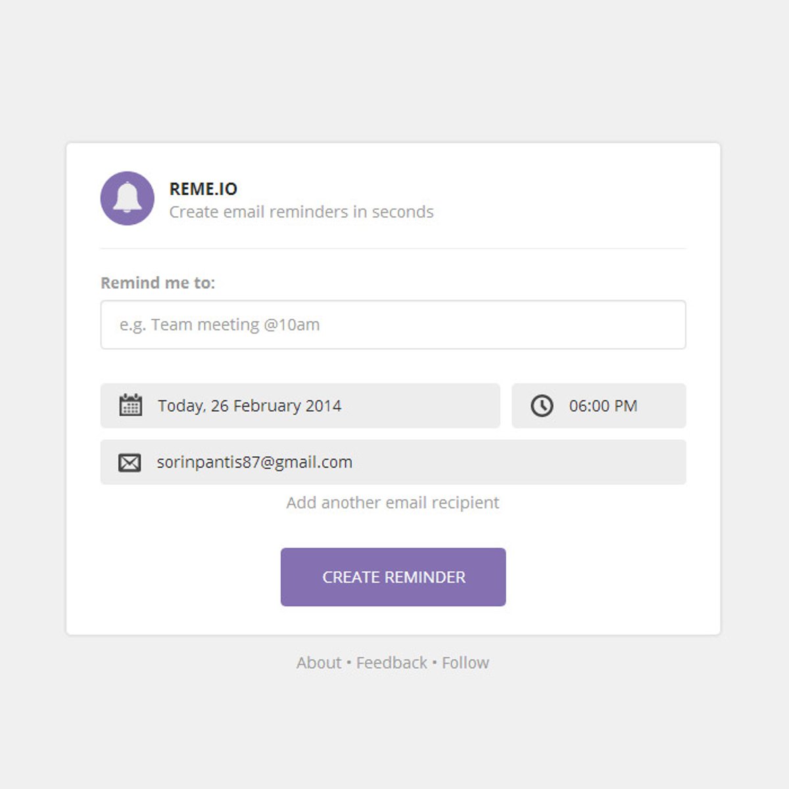Viewport: 789px width, 789px height.
Task: Click the year '2014' in date field
Action: tap(323, 406)
